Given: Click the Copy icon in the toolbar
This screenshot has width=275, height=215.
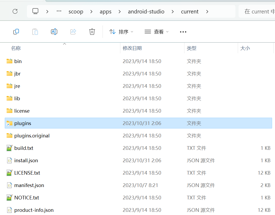Looking at the screenshot, I should click(16, 31).
